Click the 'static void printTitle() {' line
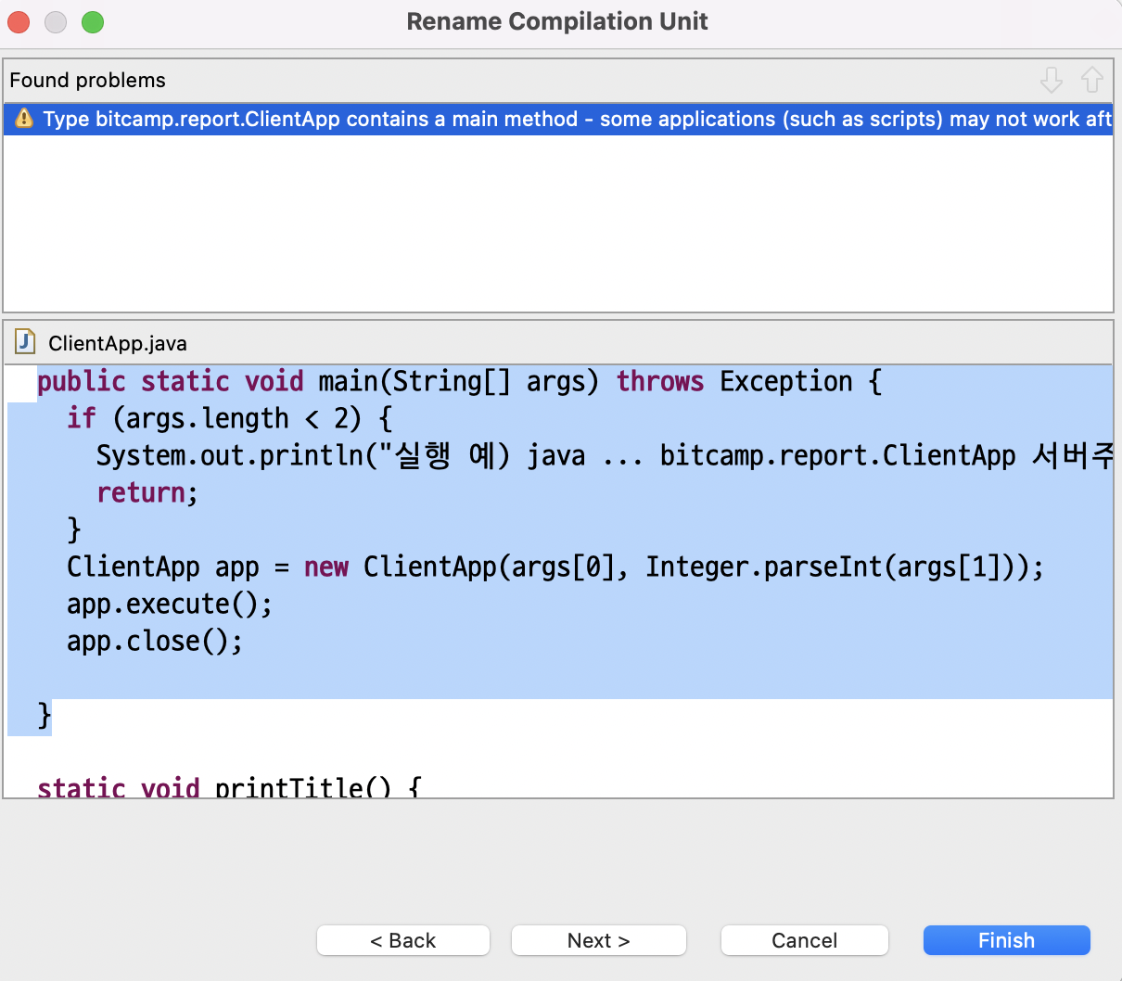 coord(229,786)
